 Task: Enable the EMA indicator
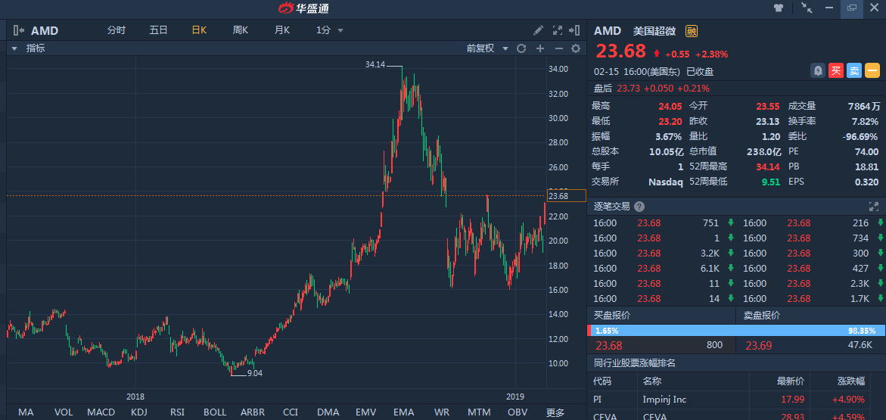[x=404, y=412]
